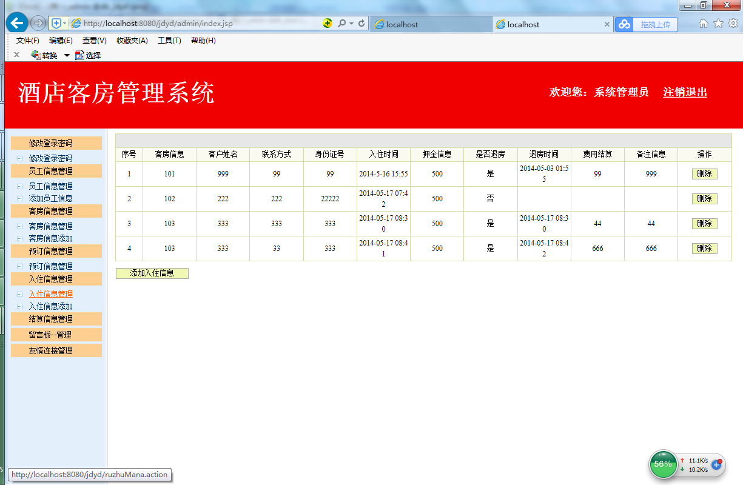Click the 转换 convert toolbar icon

pos(44,55)
